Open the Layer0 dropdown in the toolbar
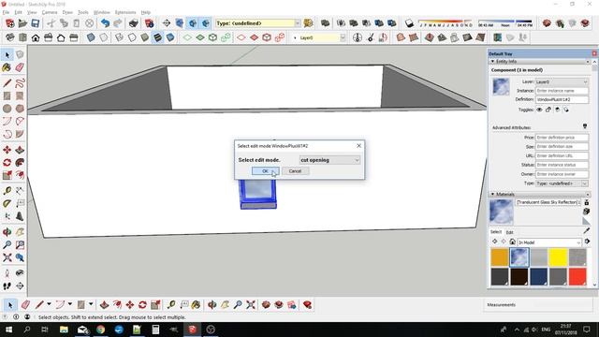This screenshot has width=599, height=337. [343, 37]
